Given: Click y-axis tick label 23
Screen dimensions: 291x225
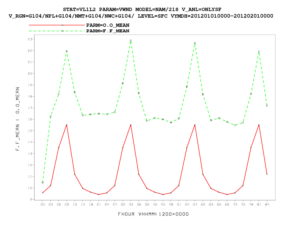Looking at the screenshot, I should pos(30,39).
